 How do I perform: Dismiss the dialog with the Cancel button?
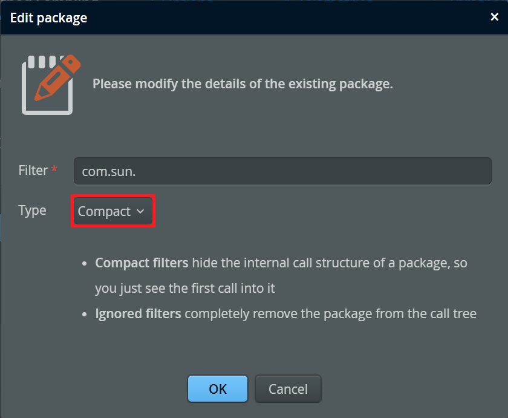point(288,389)
